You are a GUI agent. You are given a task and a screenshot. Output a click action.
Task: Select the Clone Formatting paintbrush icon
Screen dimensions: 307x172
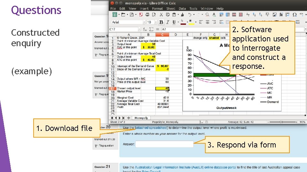tap(183, 15)
